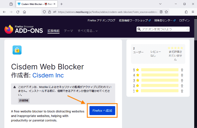
Task: Click the 2 star review count 0
Action: (182, 86)
